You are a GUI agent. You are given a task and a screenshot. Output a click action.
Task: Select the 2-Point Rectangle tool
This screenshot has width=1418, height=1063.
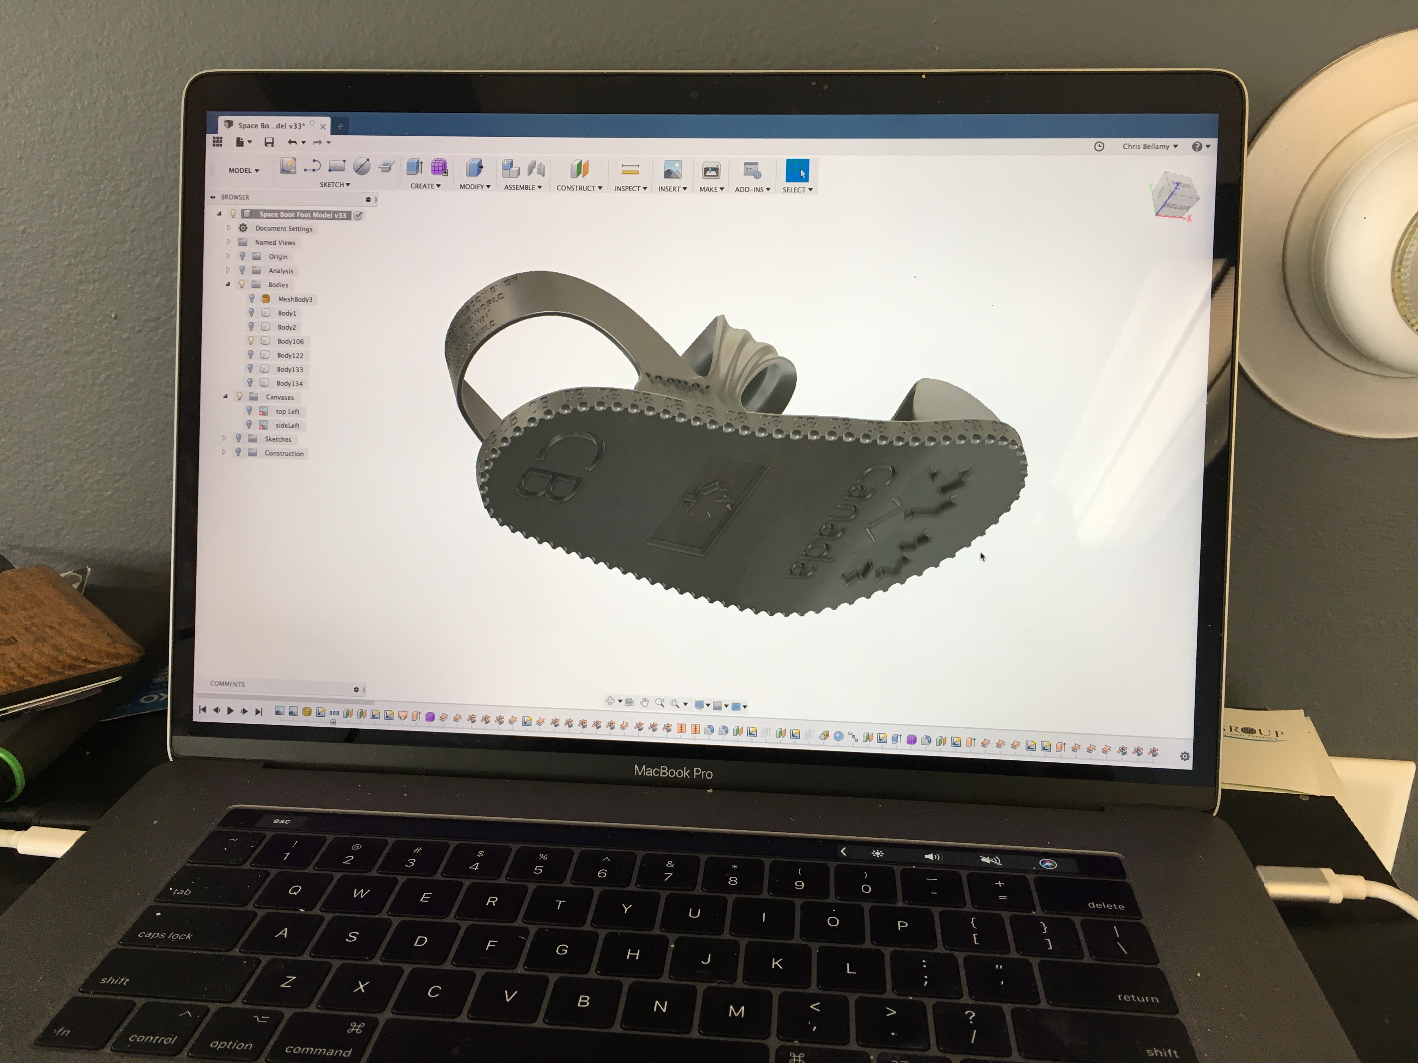pos(337,167)
